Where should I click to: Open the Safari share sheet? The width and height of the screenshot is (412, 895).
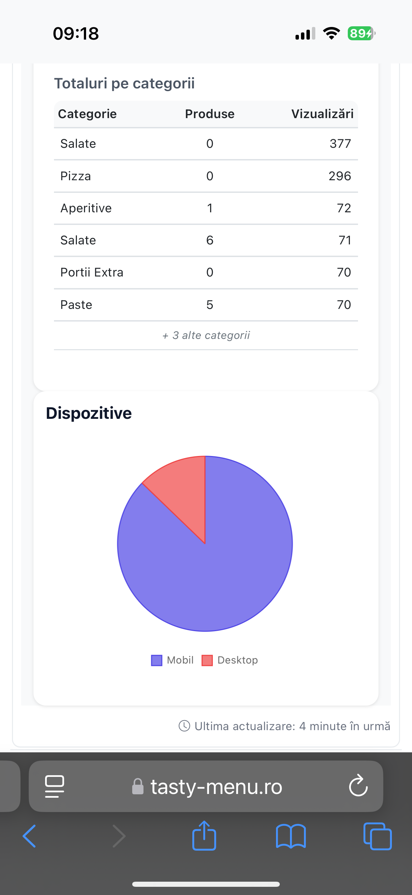(x=204, y=835)
